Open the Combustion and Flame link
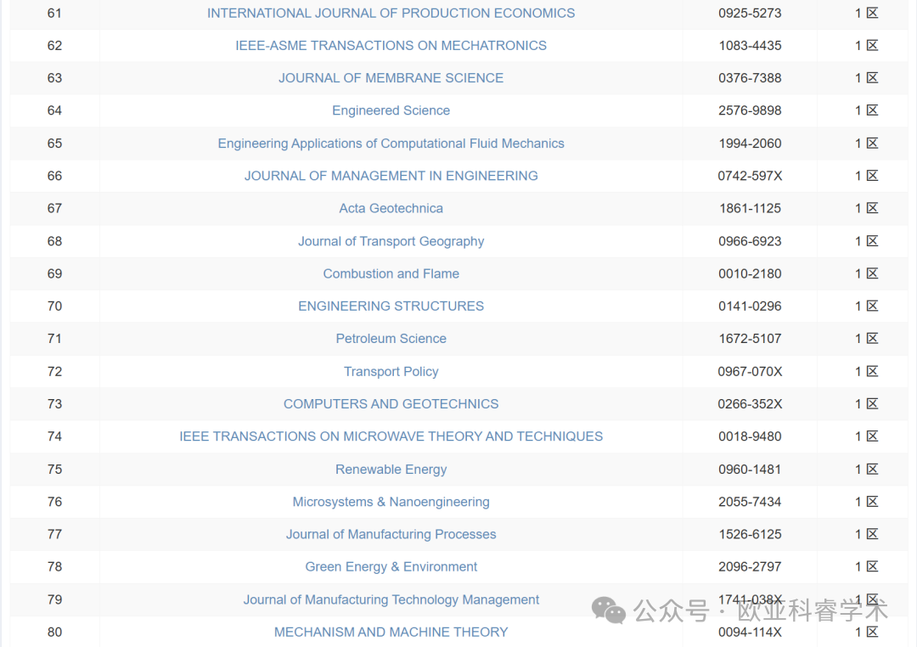 coord(391,273)
